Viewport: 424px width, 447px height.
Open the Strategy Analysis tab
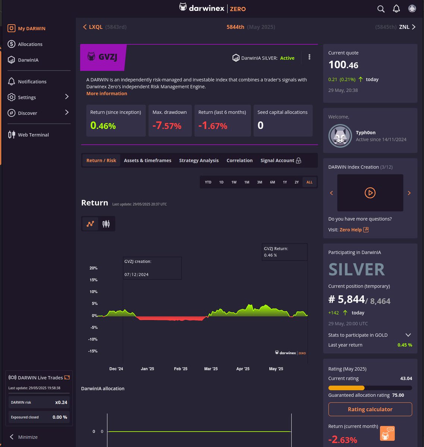click(199, 160)
